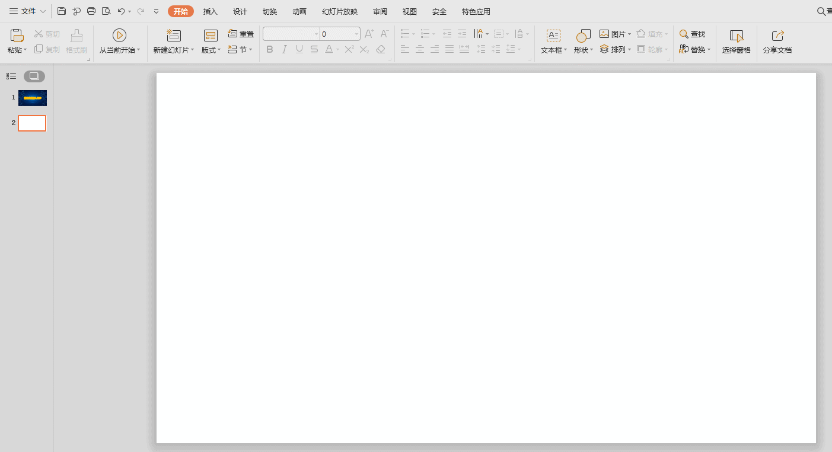
Task: Click the Paste (粘贴) clipboard icon
Action: 17,36
